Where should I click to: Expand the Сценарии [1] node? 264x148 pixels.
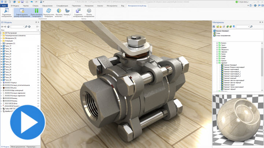[x=1, y=43]
